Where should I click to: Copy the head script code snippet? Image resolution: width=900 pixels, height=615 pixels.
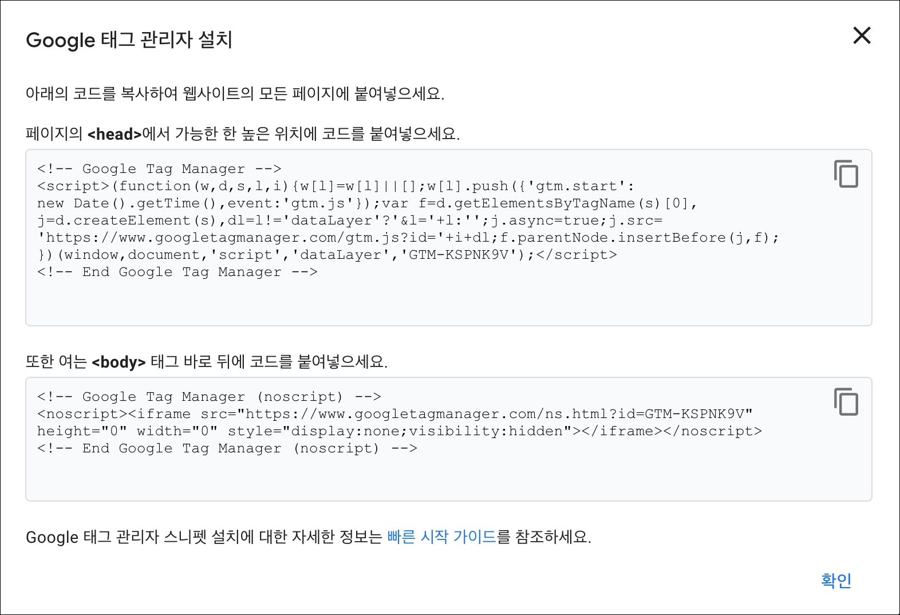[846, 174]
